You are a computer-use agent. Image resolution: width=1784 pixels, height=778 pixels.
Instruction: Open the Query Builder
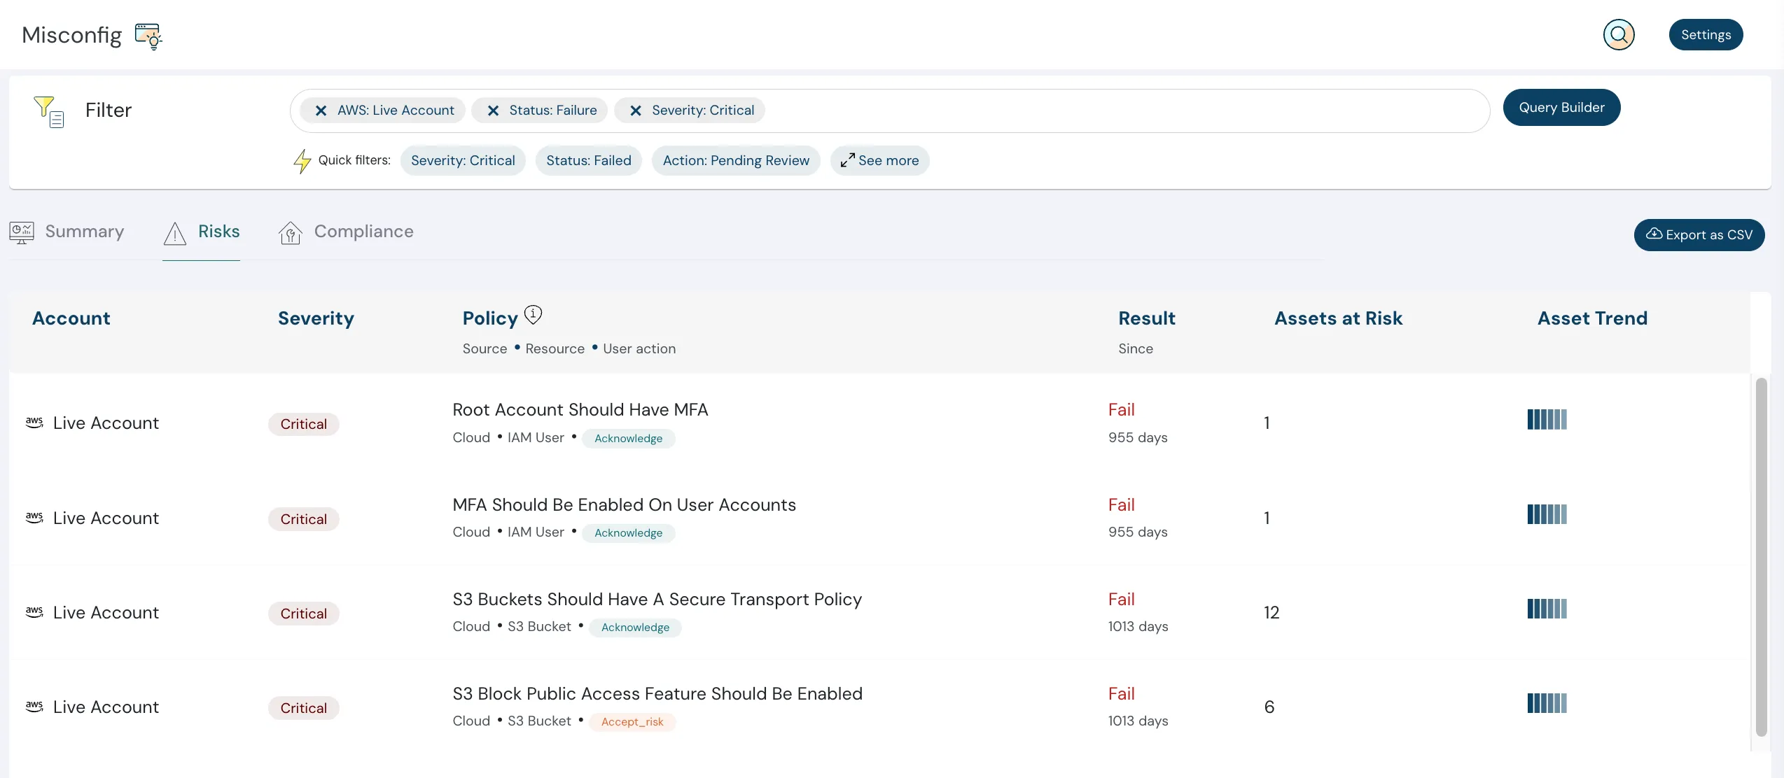click(1561, 107)
